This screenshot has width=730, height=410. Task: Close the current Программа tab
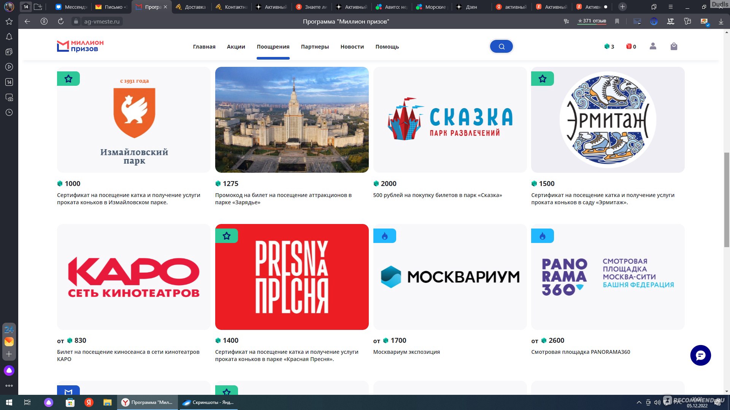tap(165, 7)
